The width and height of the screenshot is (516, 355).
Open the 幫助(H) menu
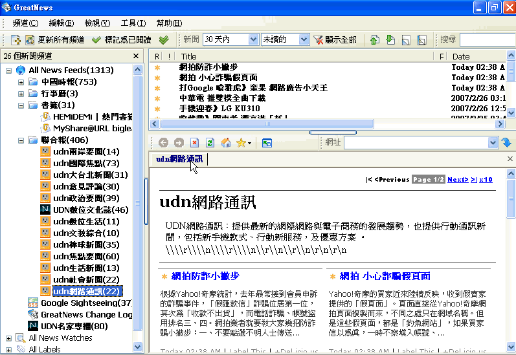[x=169, y=23]
